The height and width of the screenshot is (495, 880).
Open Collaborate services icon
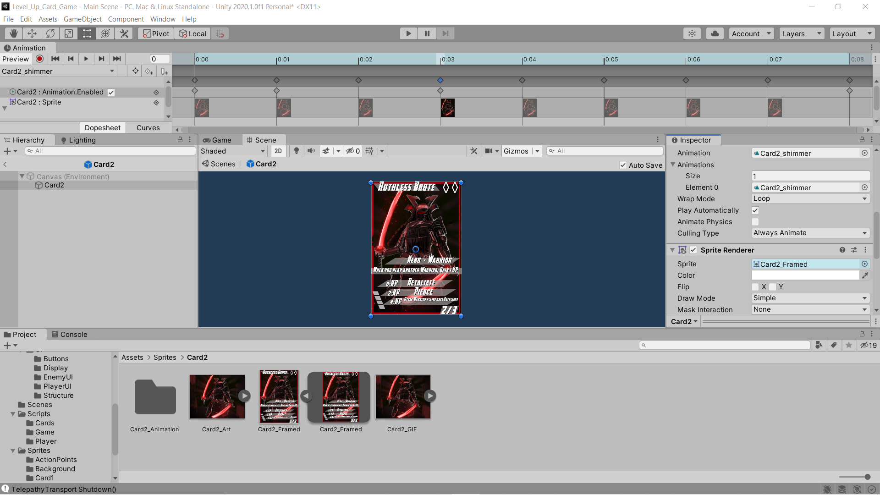click(x=692, y=33)
